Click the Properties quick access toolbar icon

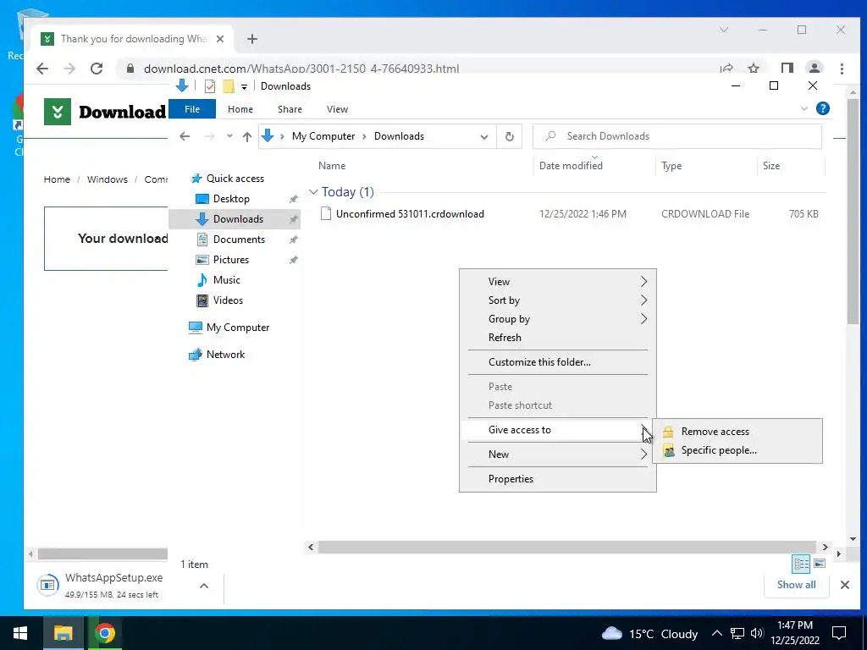click(210, 86)
